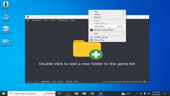Open the File menu in suyu
This screenshot has height=96, width=170.
pos(28,20)
